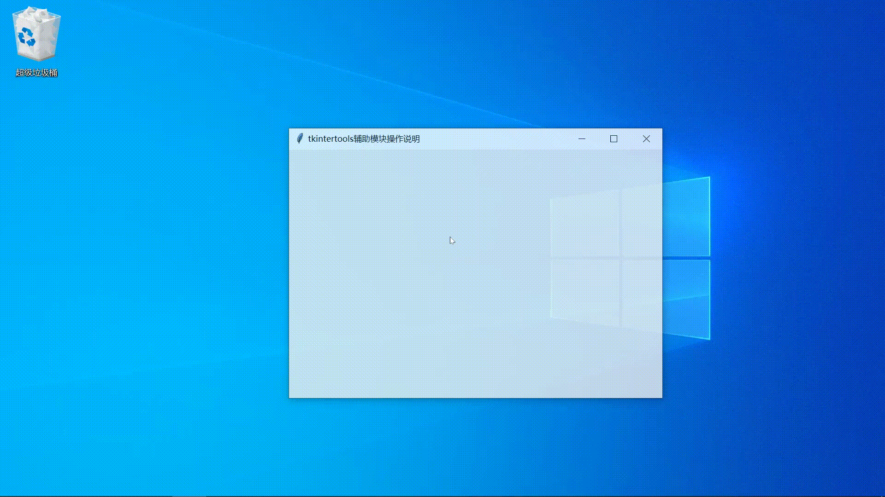The height and width of the screenshot is (497, 885).
Task: Click the window's bottom-right resize corner
Action: [661, 397]
